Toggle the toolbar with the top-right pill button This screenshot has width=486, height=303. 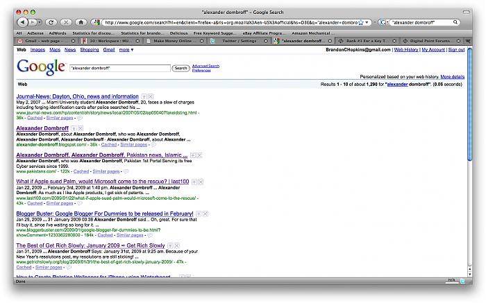(466, 12)
